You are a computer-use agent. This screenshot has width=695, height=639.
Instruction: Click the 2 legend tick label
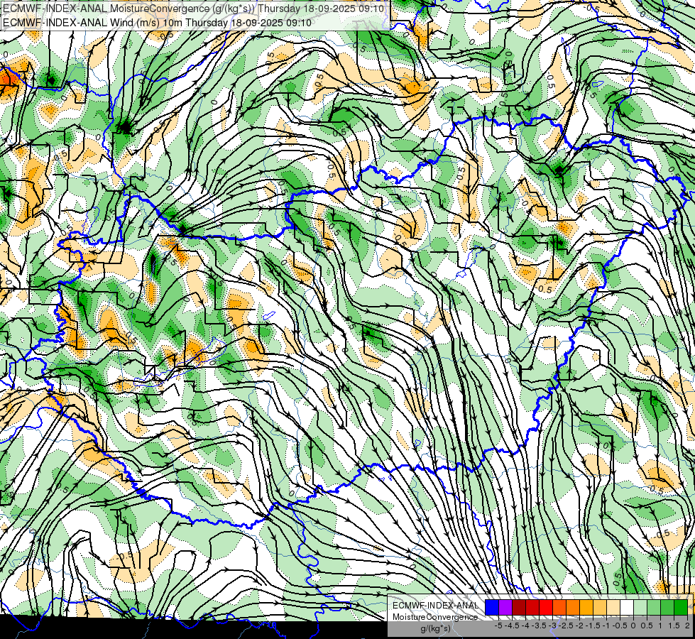[687, 626]
